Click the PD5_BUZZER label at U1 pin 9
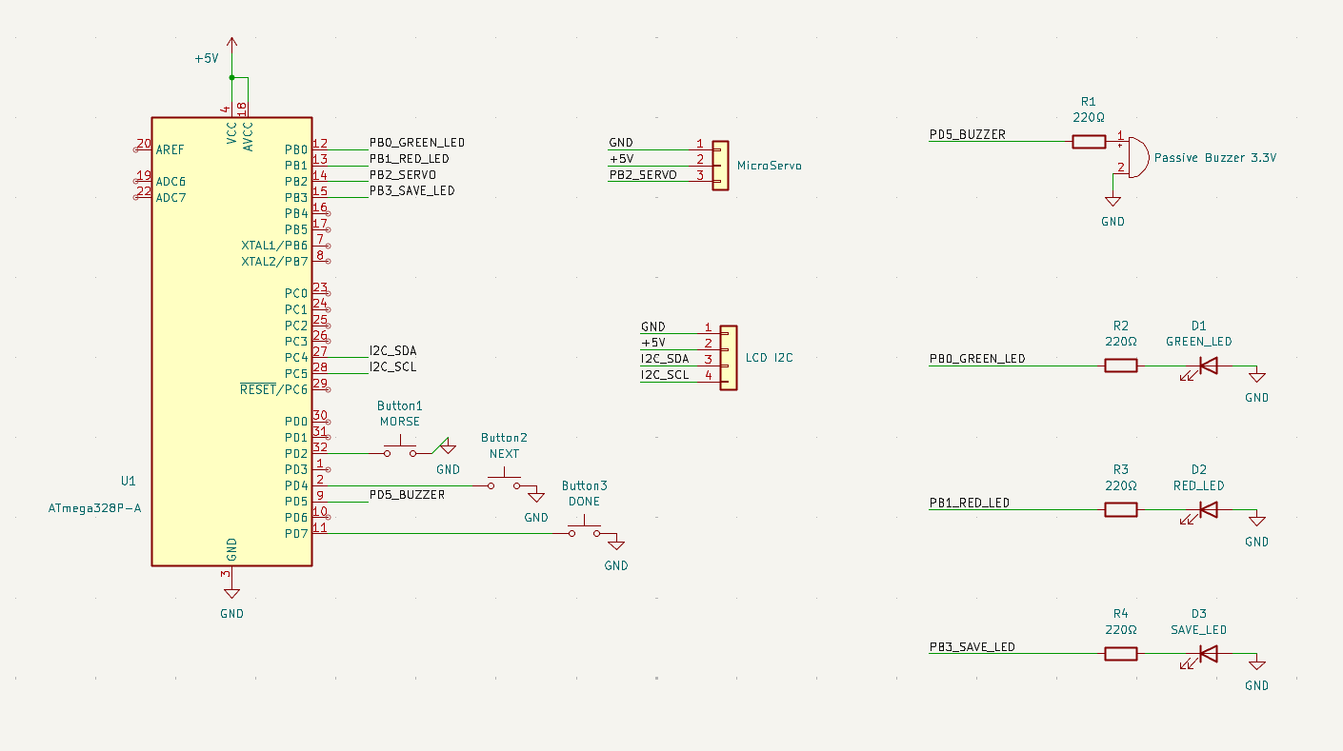Viewport: 1343px width, 751px height. point(407,495)
